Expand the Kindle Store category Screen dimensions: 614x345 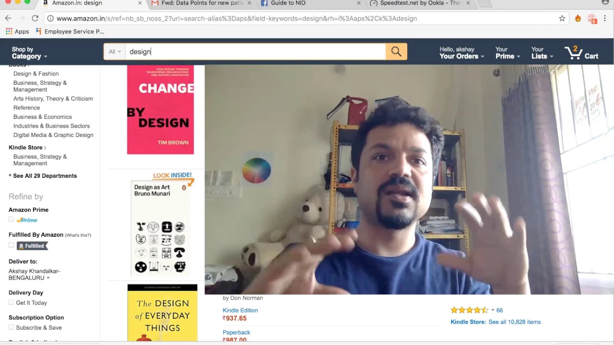[27, 148]
